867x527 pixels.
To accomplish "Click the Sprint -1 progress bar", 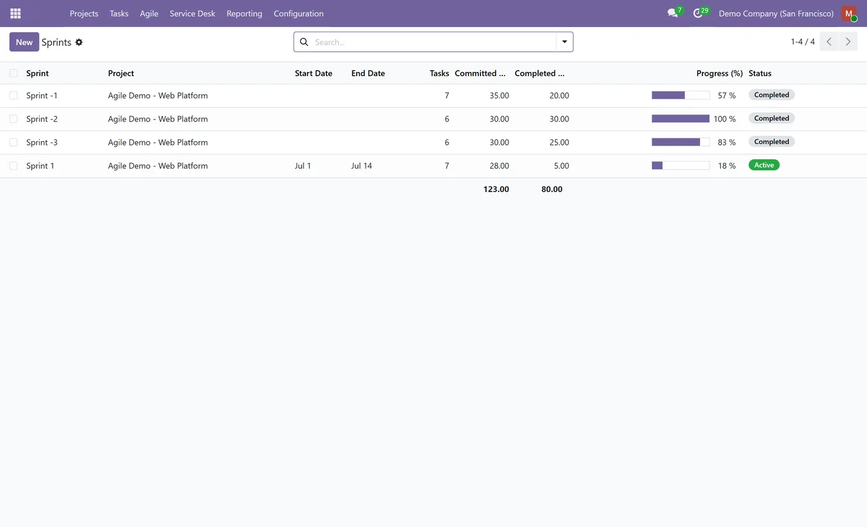I will point(681,95).
